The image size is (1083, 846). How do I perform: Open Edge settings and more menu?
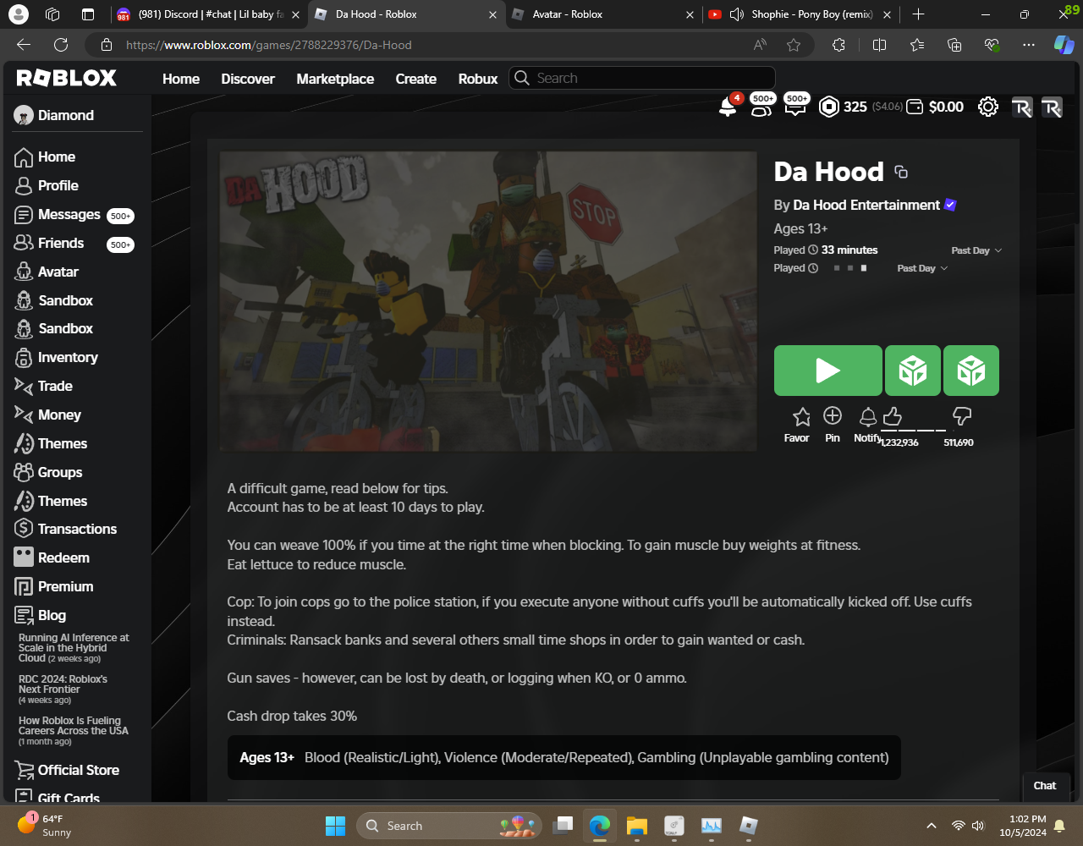[x=1028, y=45]
